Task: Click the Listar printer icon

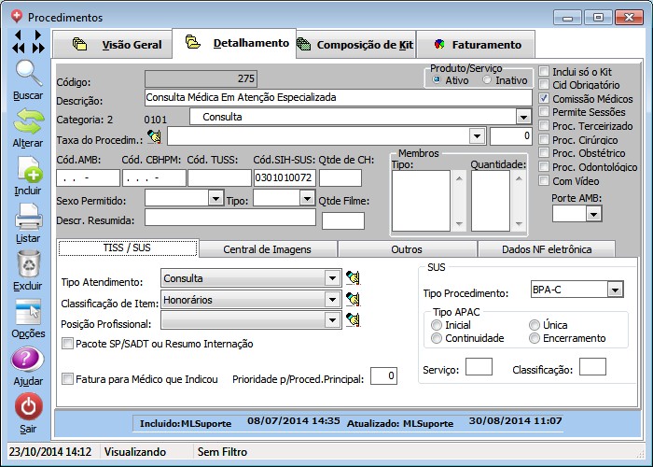Action: [x=28, y=218]
